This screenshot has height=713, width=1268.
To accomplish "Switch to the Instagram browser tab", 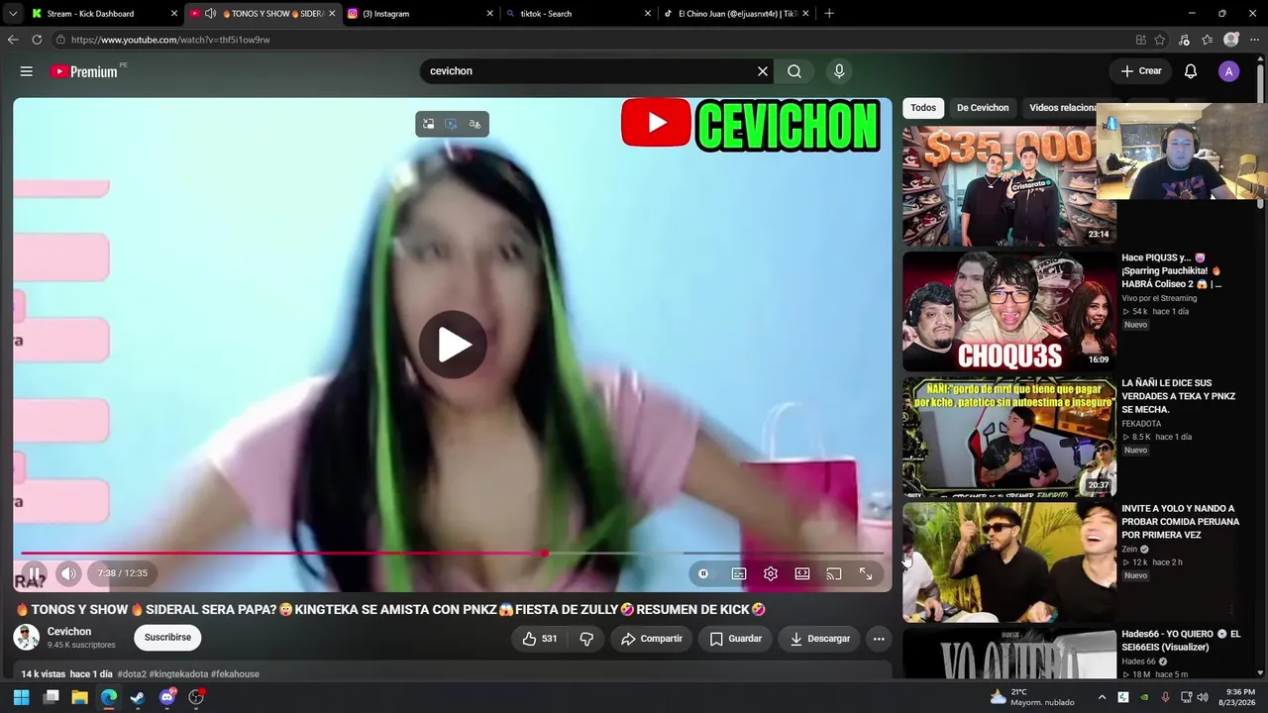I will coord(419,14).
